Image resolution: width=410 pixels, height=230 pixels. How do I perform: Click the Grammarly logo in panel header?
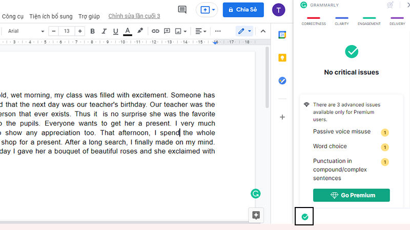pyautogui.click(x=303, y=5)
